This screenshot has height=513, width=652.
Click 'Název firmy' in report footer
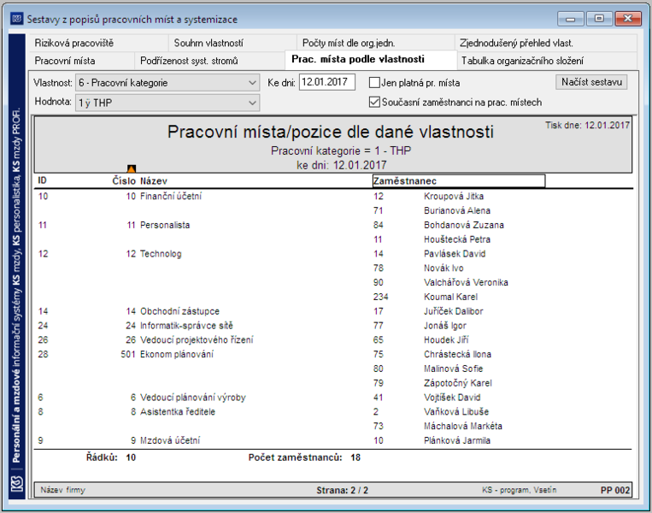click(x=62, y=490)
